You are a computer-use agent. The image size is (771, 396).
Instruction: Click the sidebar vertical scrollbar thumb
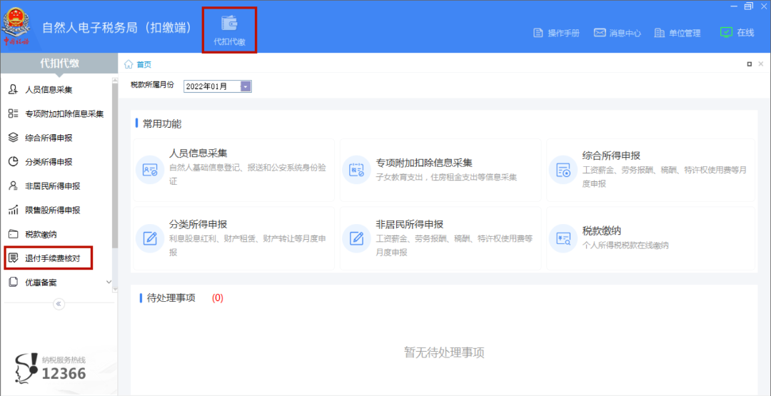(115, 166)
